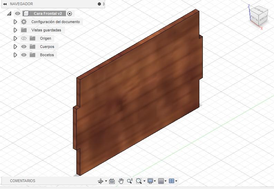Show the hidden Origen folder via eye icon
The width and height of the screenshot is (274, 189).
[24, 38]
